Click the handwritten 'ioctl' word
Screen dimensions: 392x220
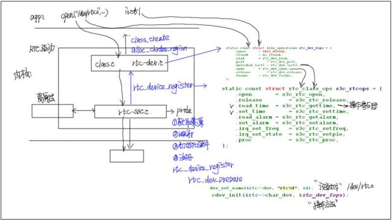pos(133,11)
